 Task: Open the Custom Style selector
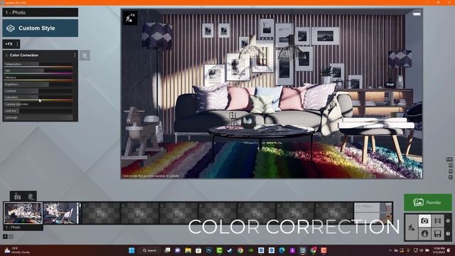pos(41,28)
